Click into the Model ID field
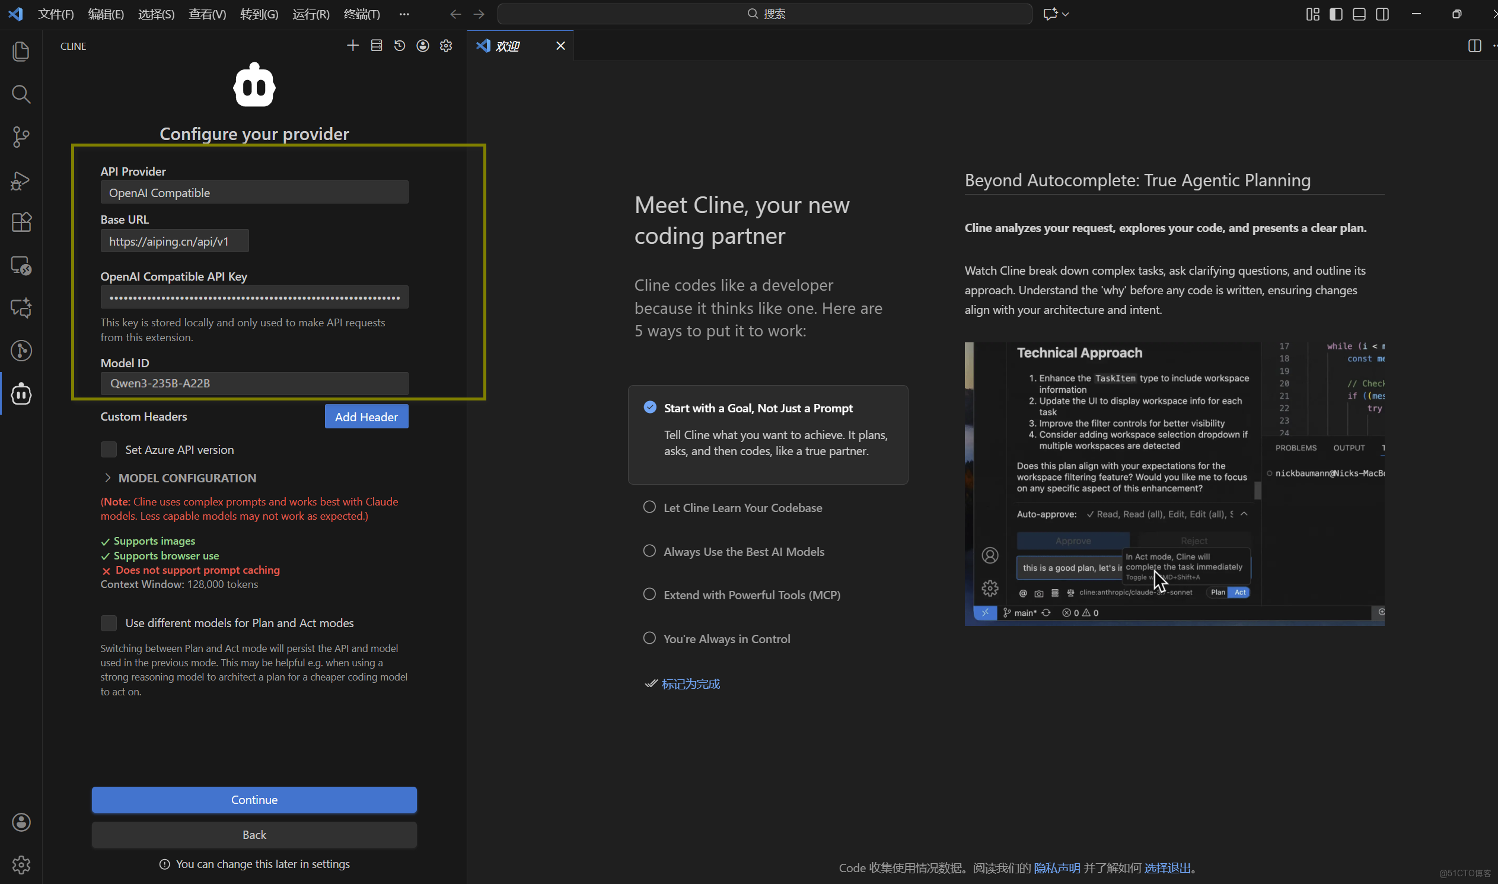 coord(254,383)
